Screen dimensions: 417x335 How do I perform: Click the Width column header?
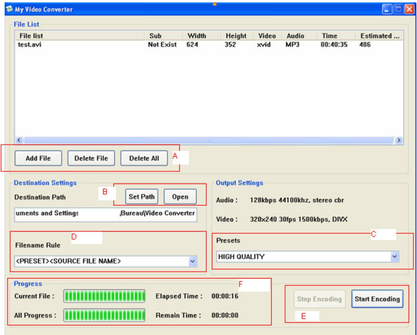pyautogui.click(x=201, y=36)
